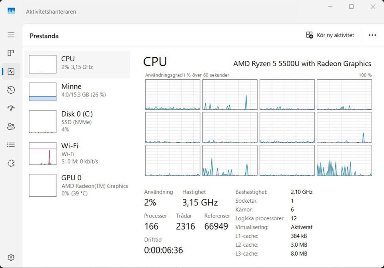This screenshot has width=384, height=268.
Task: Click the first logical processor graph
Action: (173, 95)
